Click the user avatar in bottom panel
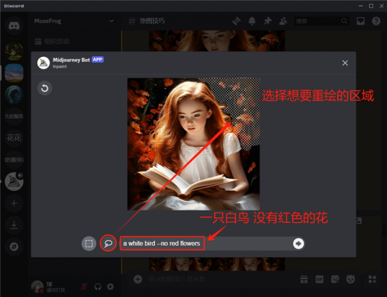The width and height of the screenshot is (387, 297). (37, 286)
